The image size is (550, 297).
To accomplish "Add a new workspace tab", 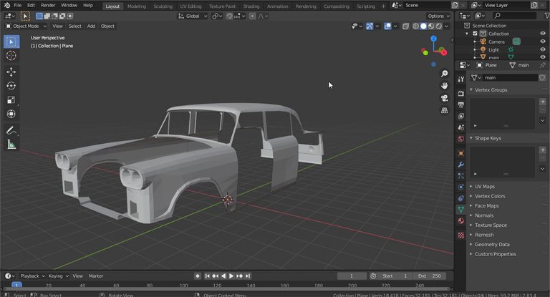I will [383, 6].
